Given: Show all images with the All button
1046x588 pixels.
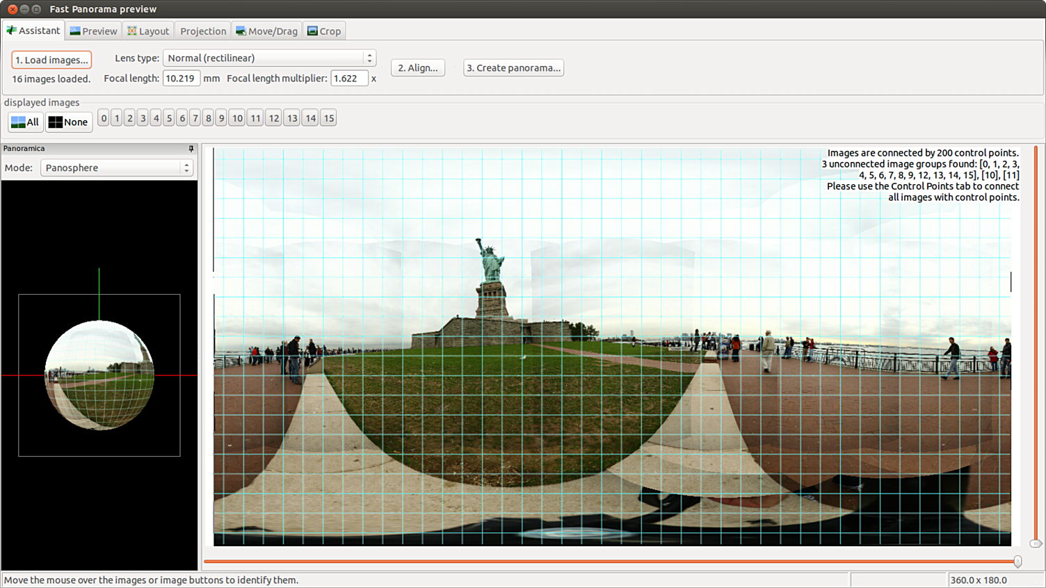Looking at the screenshot, I should point(25,122).
